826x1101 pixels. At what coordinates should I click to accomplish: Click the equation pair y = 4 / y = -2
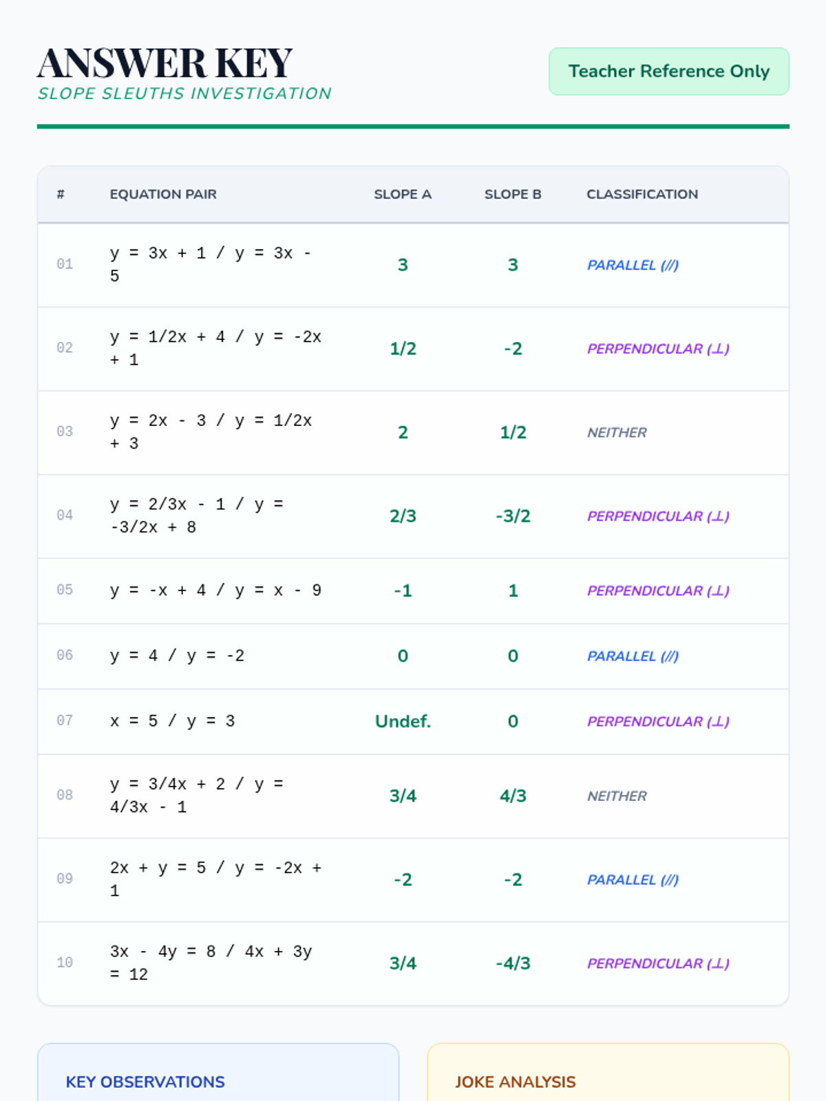pos(177,656)
